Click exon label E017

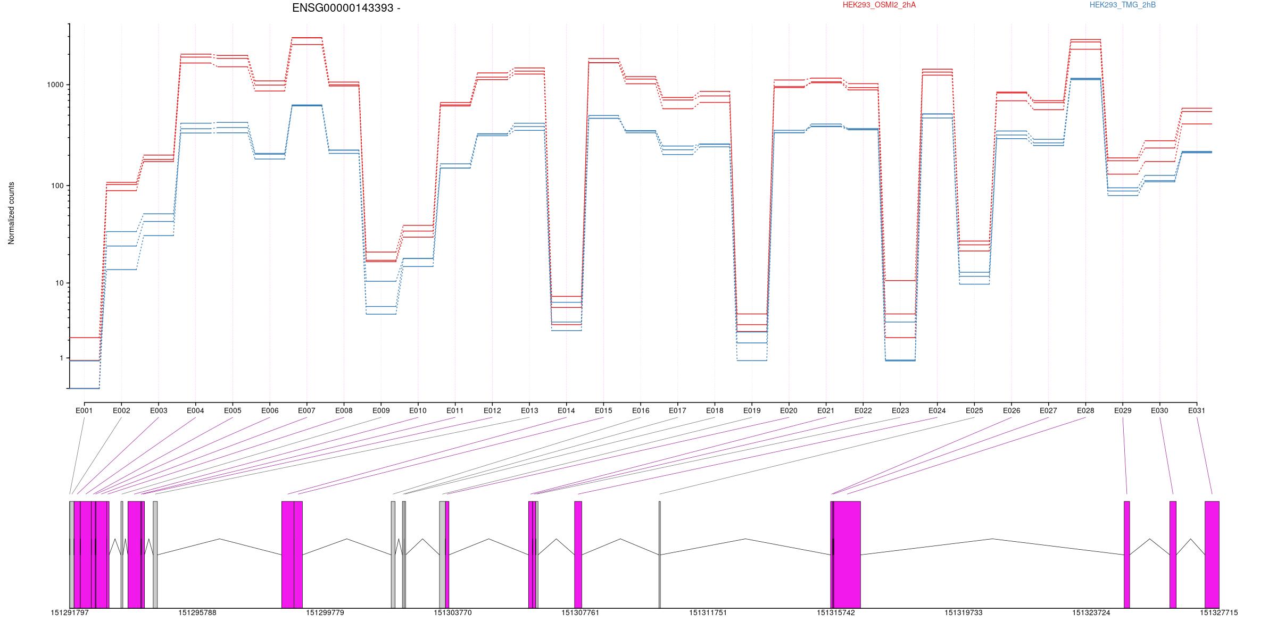(x=677, y=410)
